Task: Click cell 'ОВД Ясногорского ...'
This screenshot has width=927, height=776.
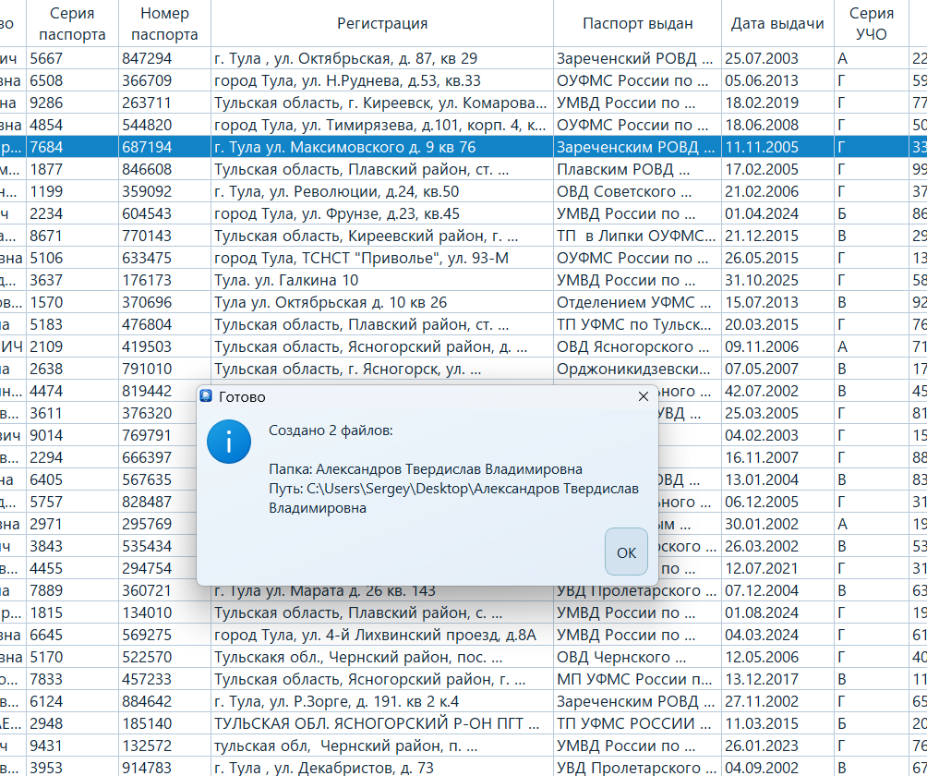Action: [637, 346]
